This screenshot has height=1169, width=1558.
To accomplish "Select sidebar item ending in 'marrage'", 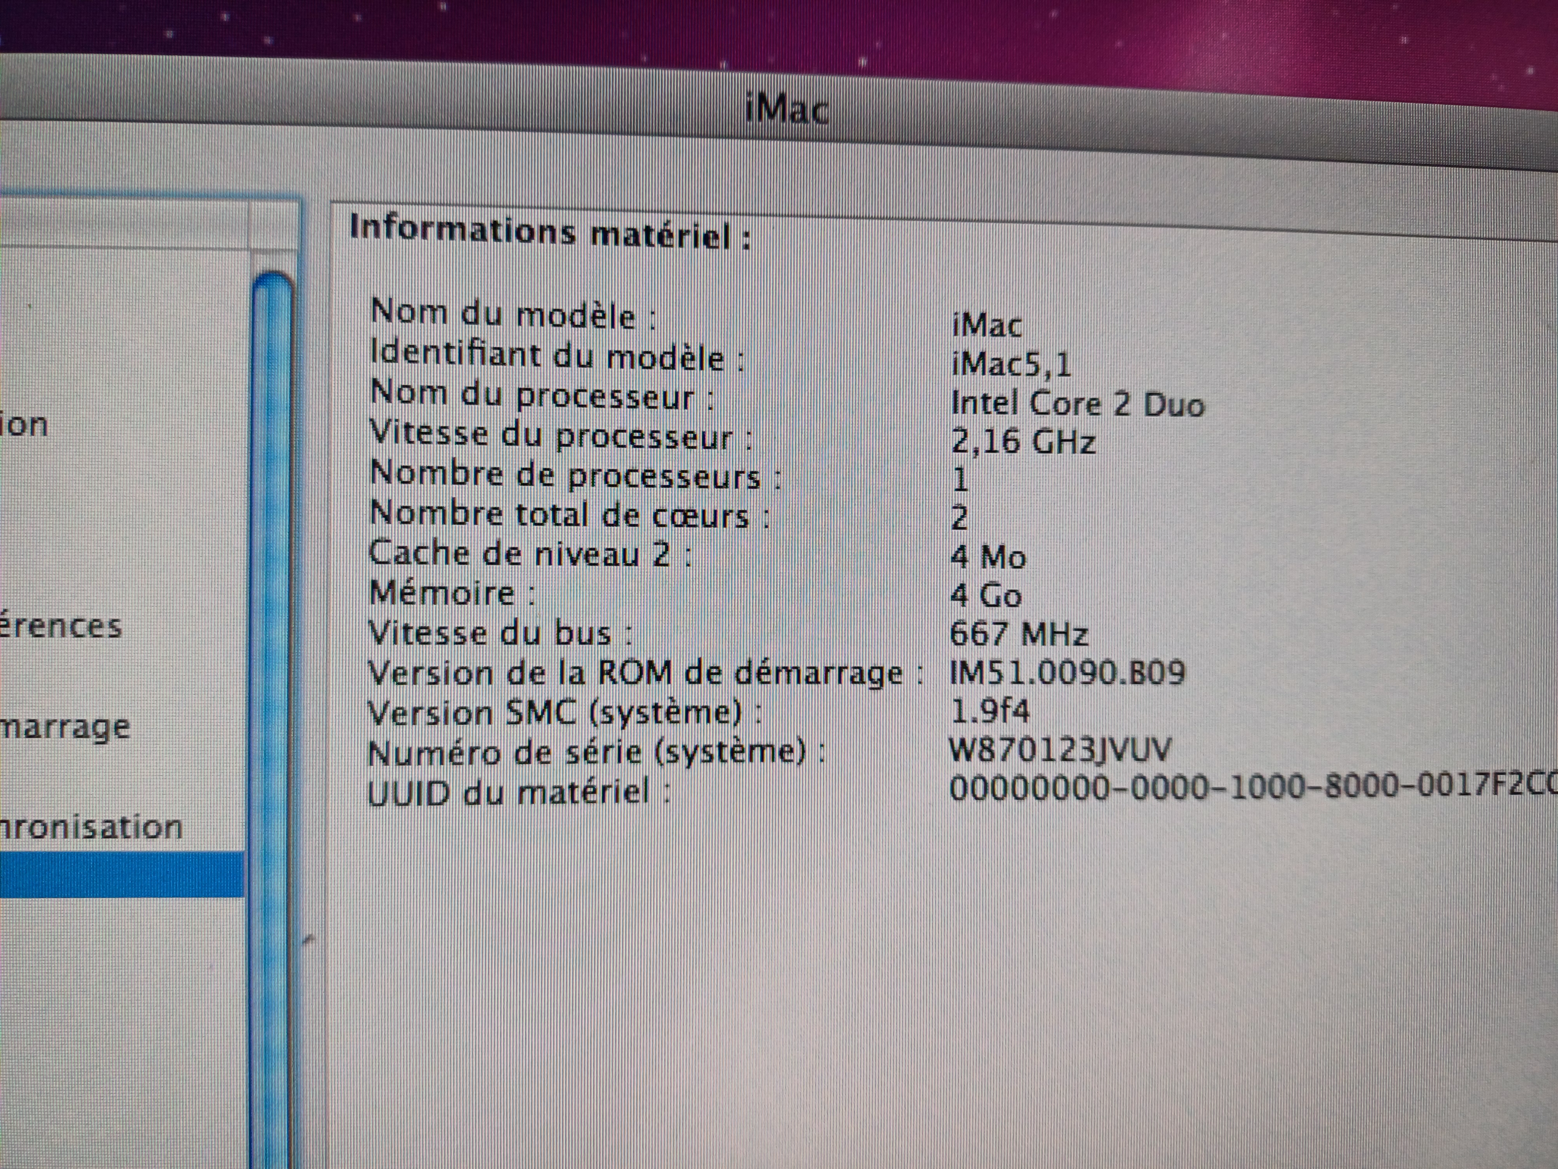I will 65,728.
